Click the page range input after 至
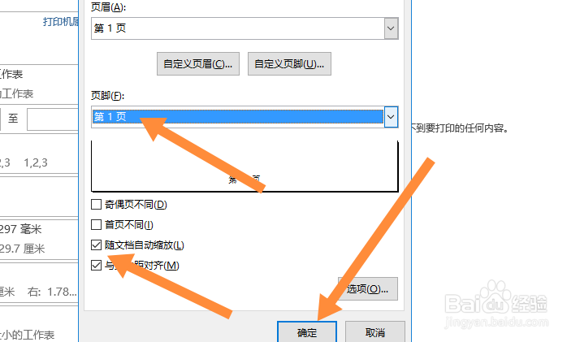580x342 pixels. click(53, 119)
